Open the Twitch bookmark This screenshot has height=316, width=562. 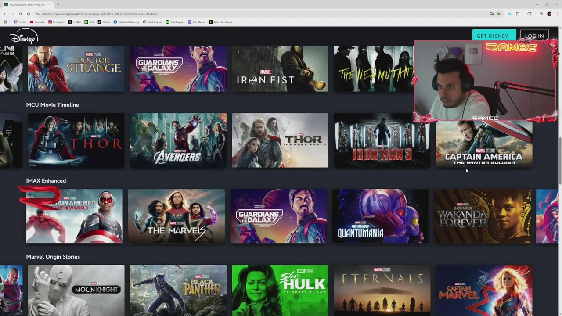[20, 22]
